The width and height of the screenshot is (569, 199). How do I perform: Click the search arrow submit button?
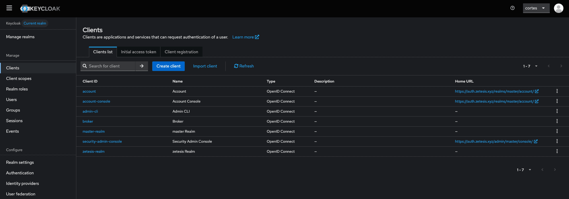coord(142,66)
